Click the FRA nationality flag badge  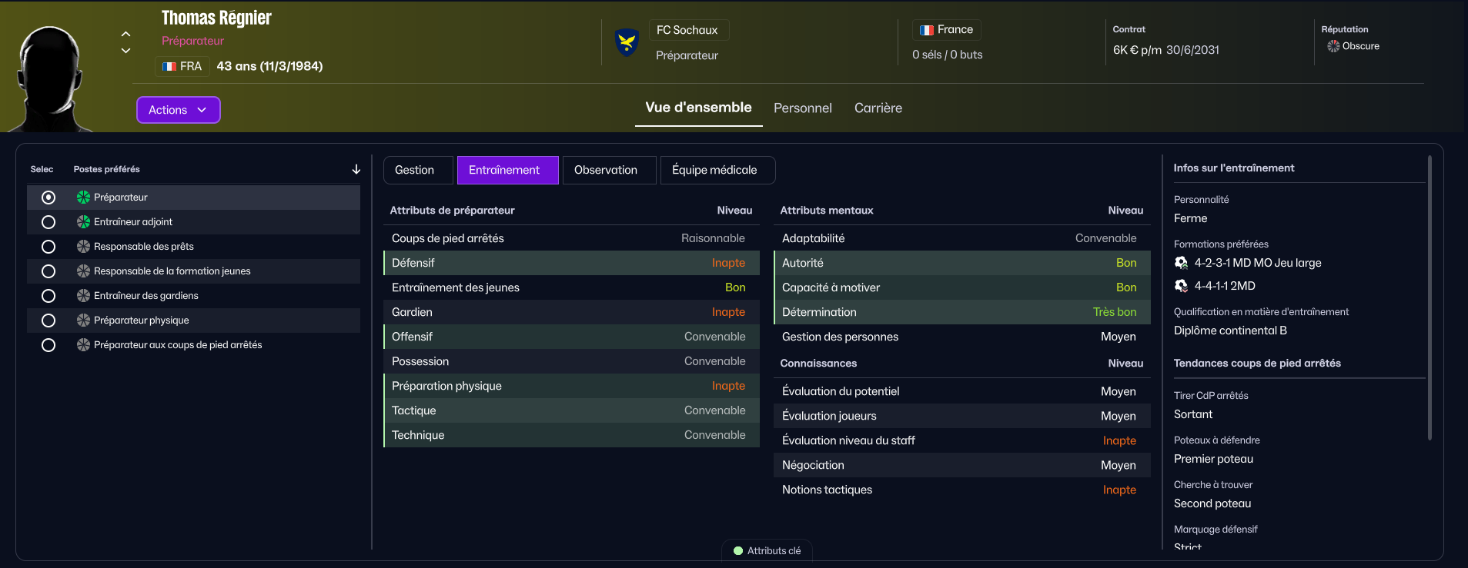click(x=182, y=66)
